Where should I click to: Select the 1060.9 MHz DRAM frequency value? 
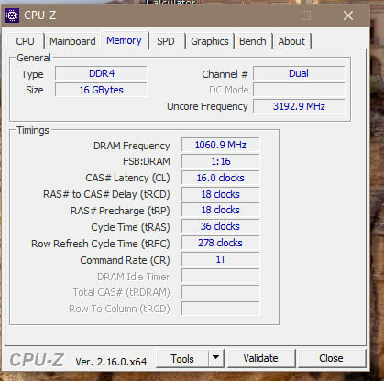(220, 145)
